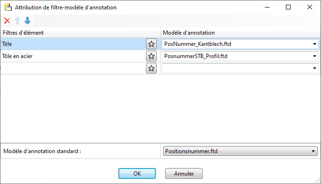
Task: Move selected row down with blue arrow
Action: (x=28, y=21)
